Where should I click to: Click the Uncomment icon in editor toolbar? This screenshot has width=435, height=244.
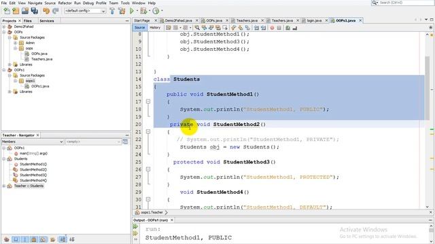[x=294, y=28]
